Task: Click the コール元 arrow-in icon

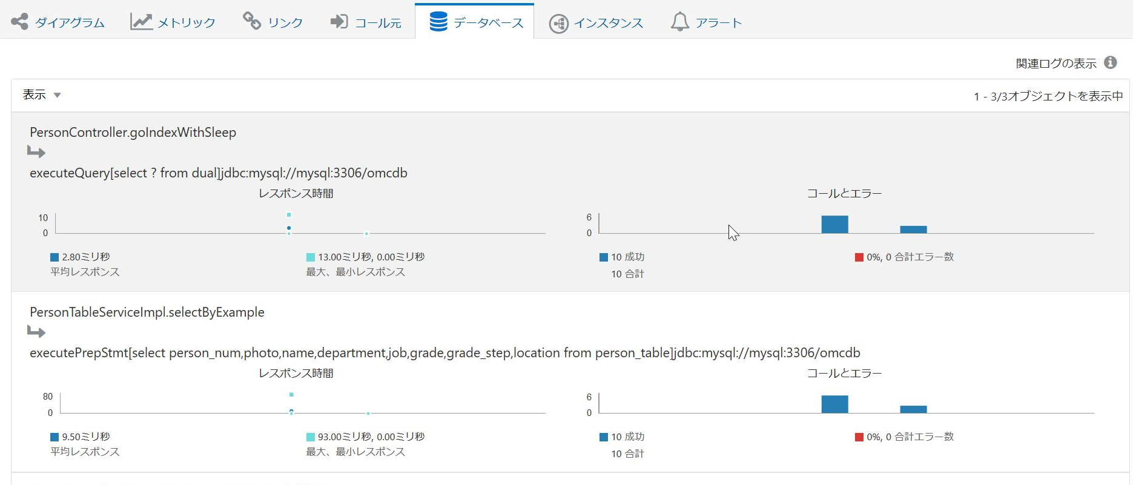Action: pos(339,21)
